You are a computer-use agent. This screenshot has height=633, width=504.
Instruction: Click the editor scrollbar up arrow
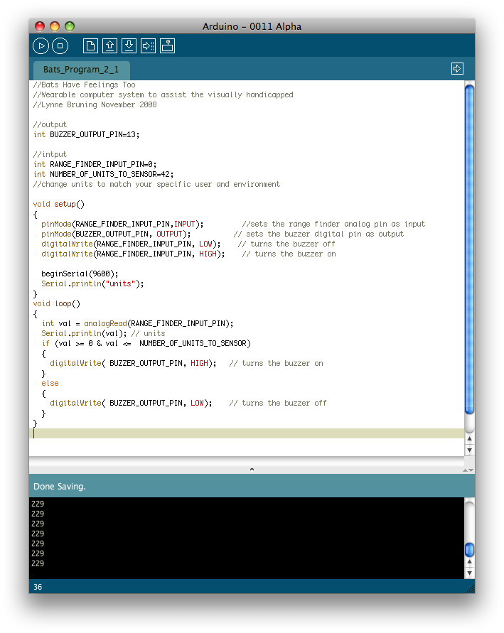pyautogui.click(x=469, y=439)
